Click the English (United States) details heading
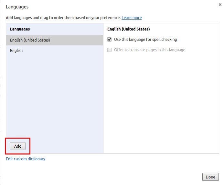 pos(128,29)
